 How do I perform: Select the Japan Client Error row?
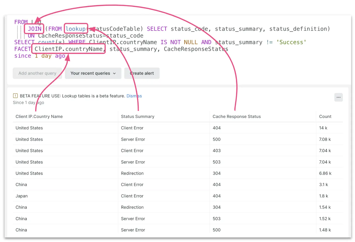101,196
